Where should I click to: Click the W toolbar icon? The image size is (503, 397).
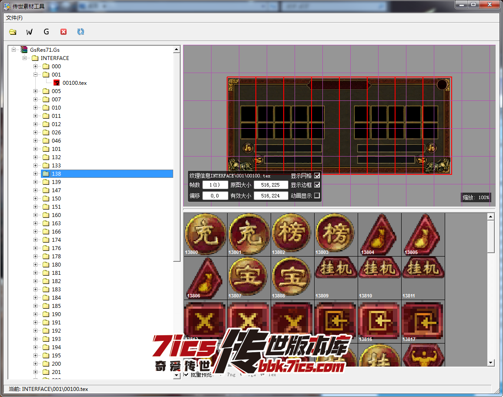tap(29, 32)
